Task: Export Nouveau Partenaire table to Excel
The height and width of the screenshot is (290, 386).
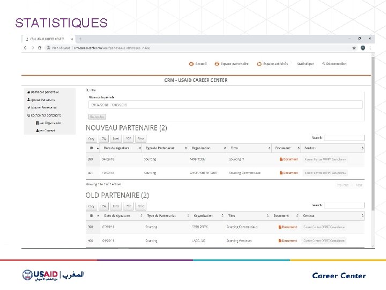Action: pyautogui.click(x=116, y=139)
